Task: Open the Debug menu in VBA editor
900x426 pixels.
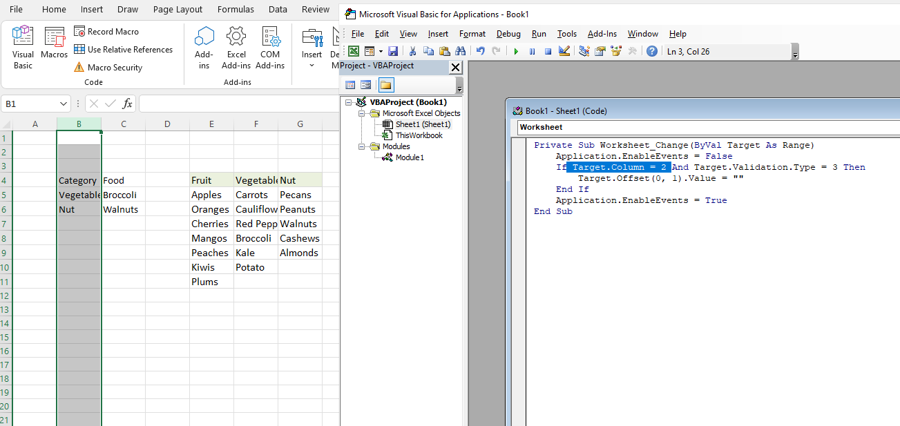Action: [x=508, y=34]
